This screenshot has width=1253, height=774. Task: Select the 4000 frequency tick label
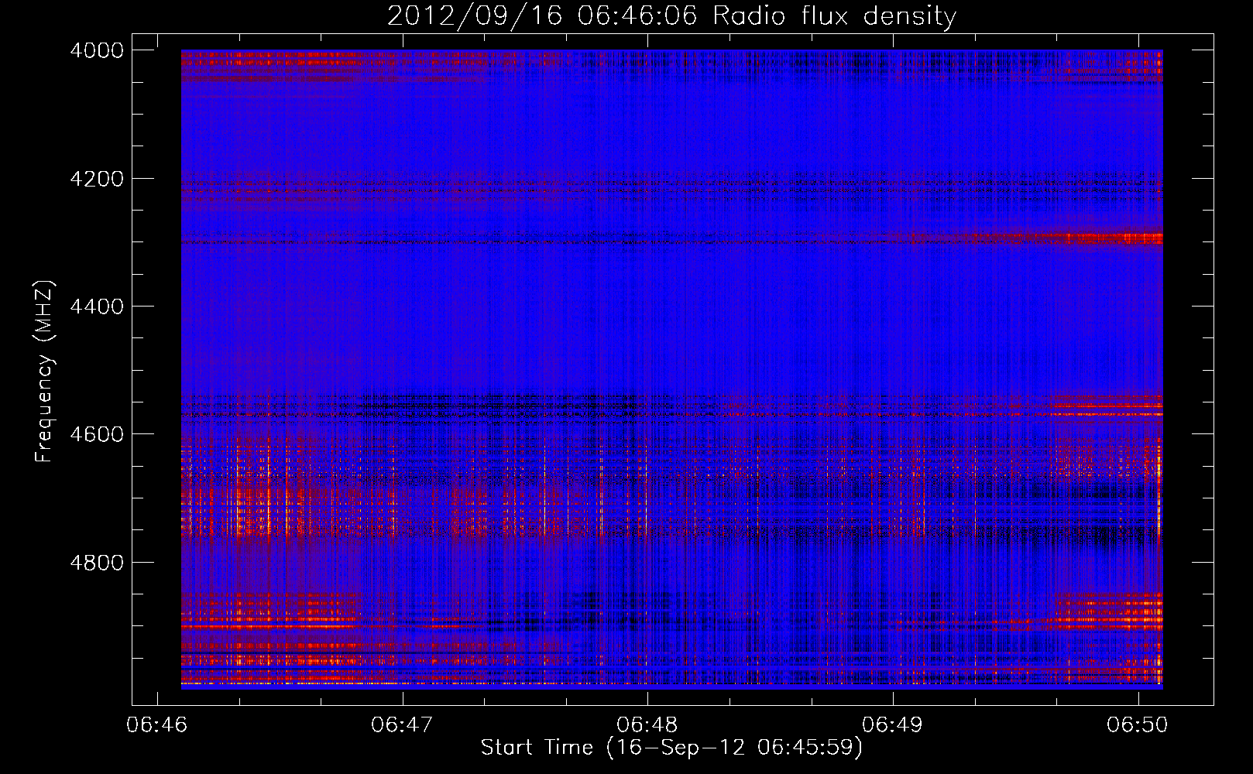pyautogui.click(x=97, y=50)
